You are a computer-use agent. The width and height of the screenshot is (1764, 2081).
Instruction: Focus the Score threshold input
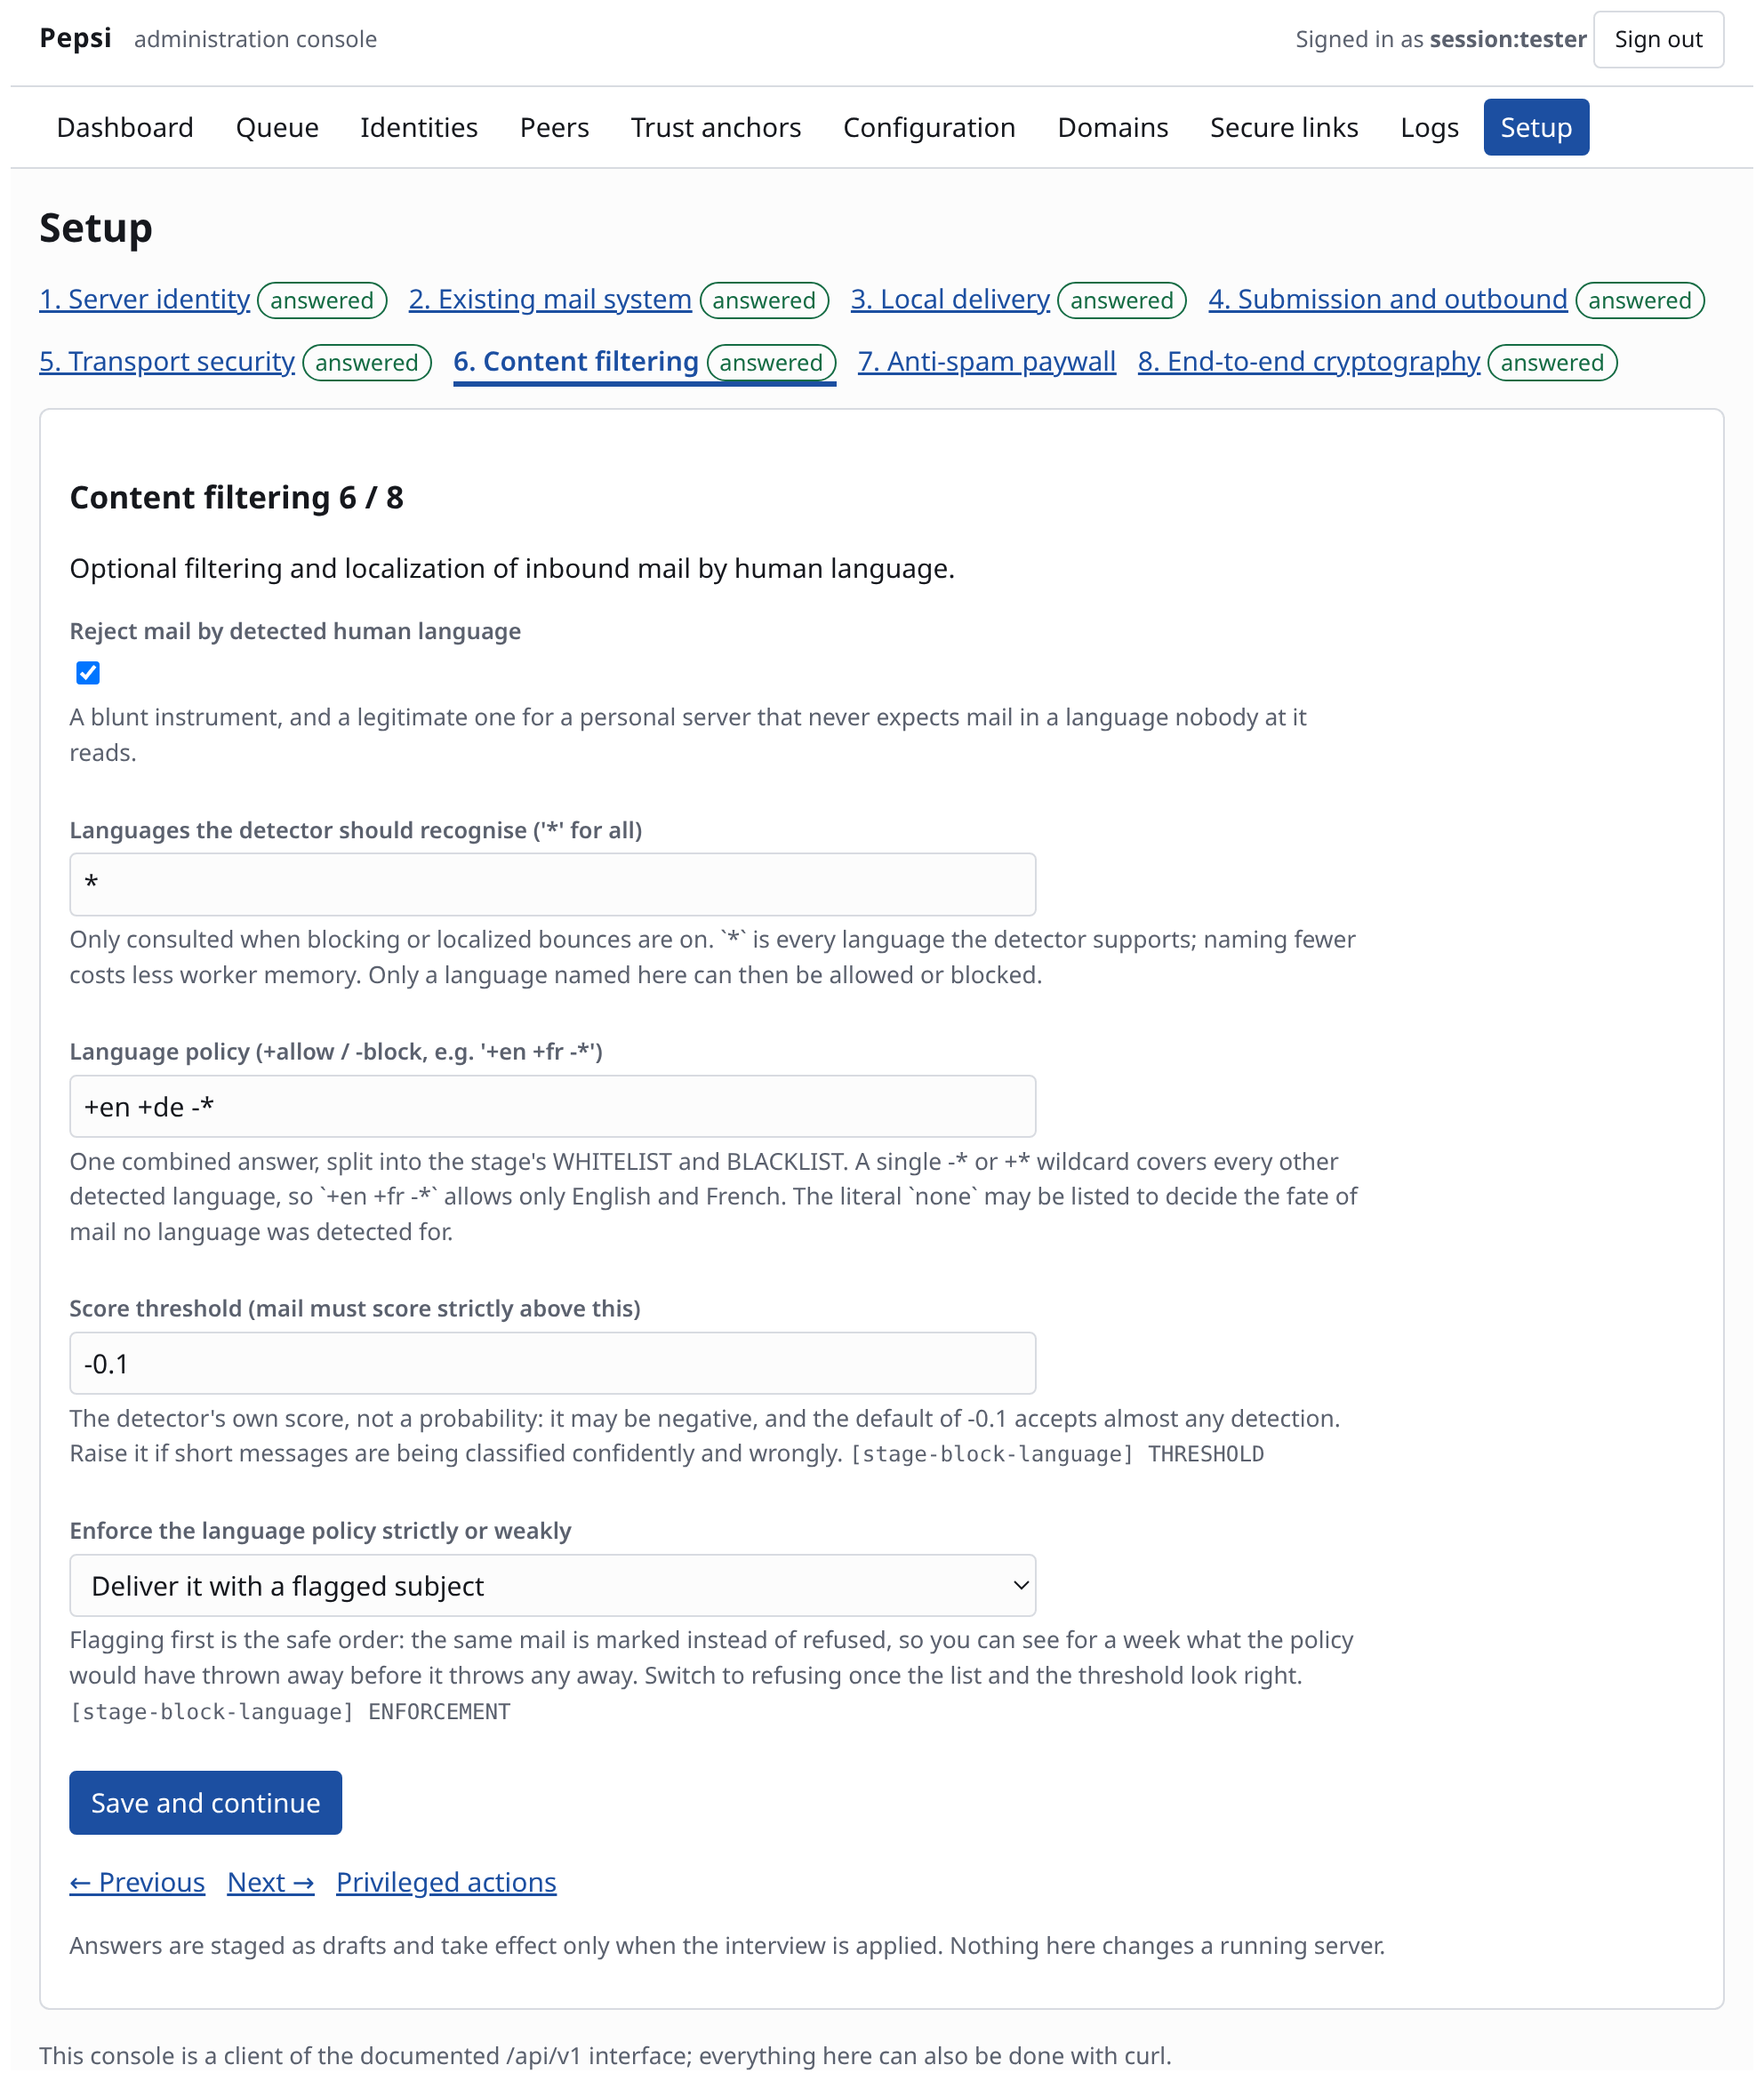click(552, 1364)
